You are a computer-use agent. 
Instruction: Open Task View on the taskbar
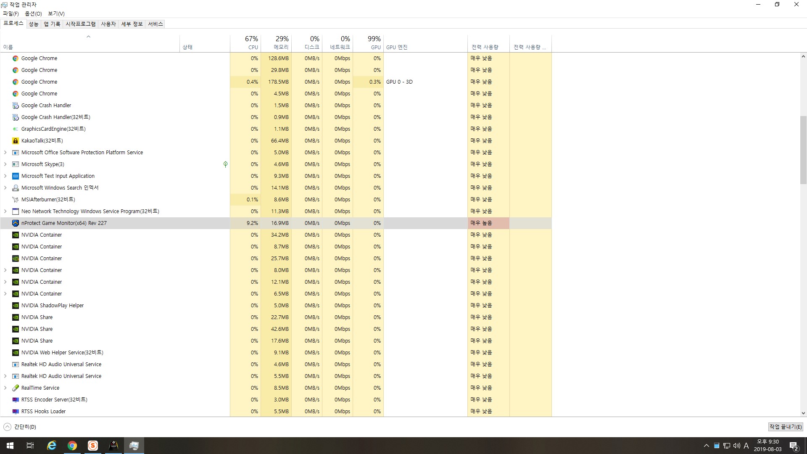[x=30, y=446]
